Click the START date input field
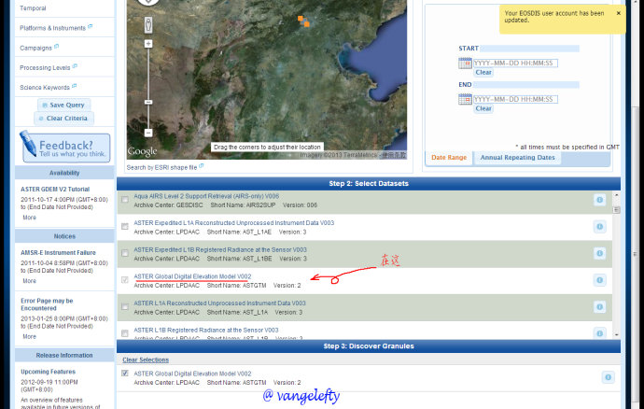The height and width of the screenshot is (409, 644). tap(515, 63)
